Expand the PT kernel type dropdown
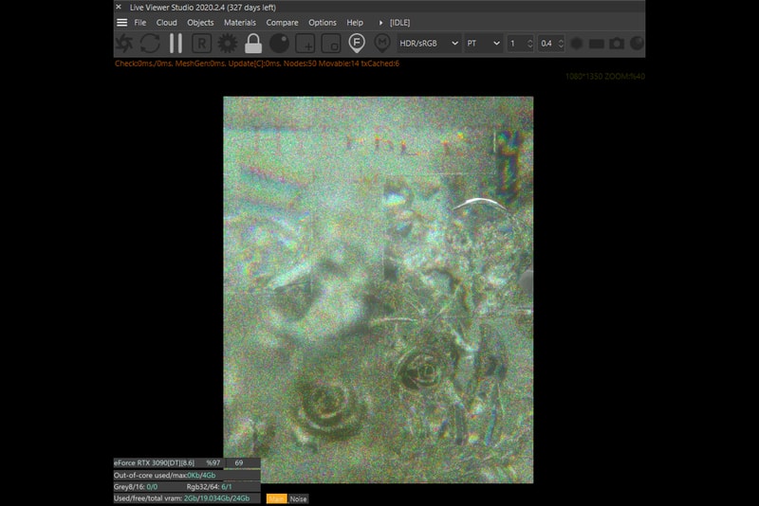Screen dimensions: 759x506 click(x=483, y=44)
